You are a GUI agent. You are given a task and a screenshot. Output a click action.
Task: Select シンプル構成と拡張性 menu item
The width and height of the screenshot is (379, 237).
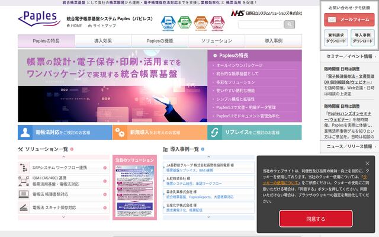point(236,99)
